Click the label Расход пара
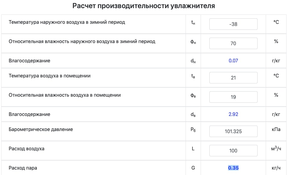Viewport: 288px width, 175px height. tap(23, 168)
